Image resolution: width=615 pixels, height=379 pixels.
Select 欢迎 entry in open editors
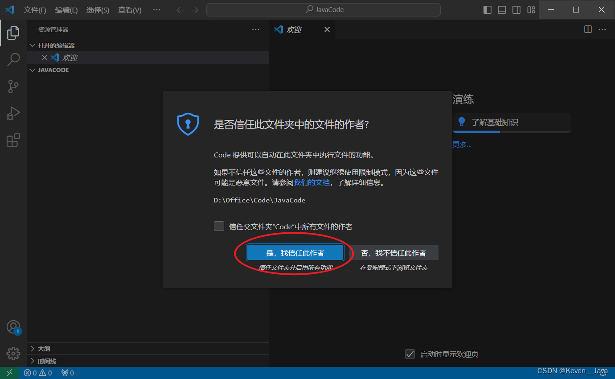click(x=148, y=58)
